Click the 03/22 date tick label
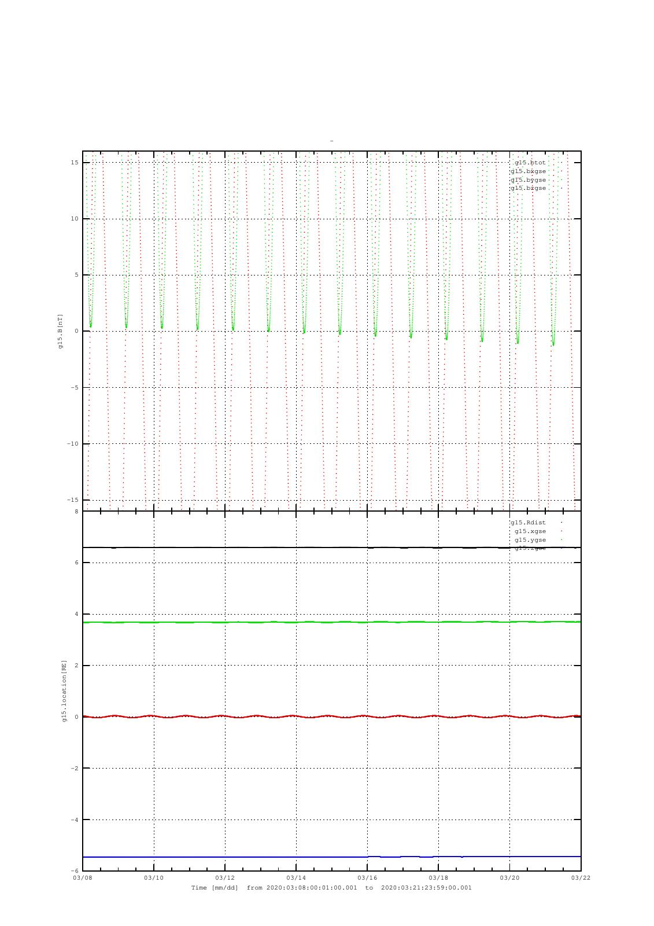Screen dimensions: 654x926 (581, 877)
